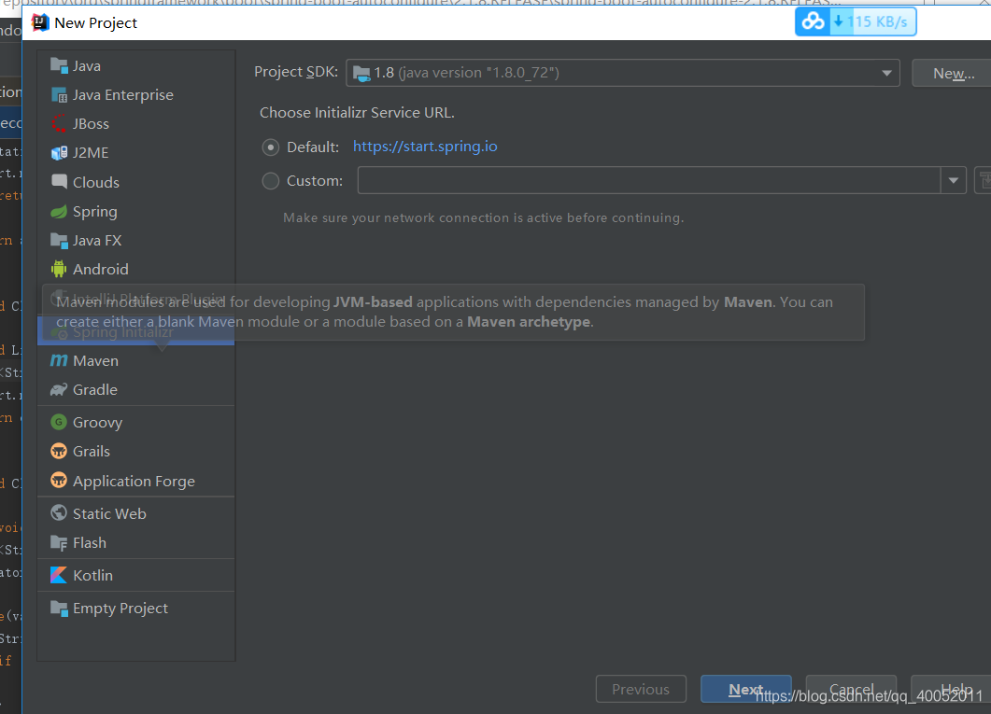Select Java FX text in the list
This screenshot has width=991, height=714.
click(x=97, y=241)
